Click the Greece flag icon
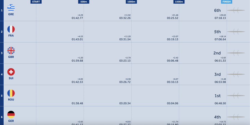 point(11,8)
